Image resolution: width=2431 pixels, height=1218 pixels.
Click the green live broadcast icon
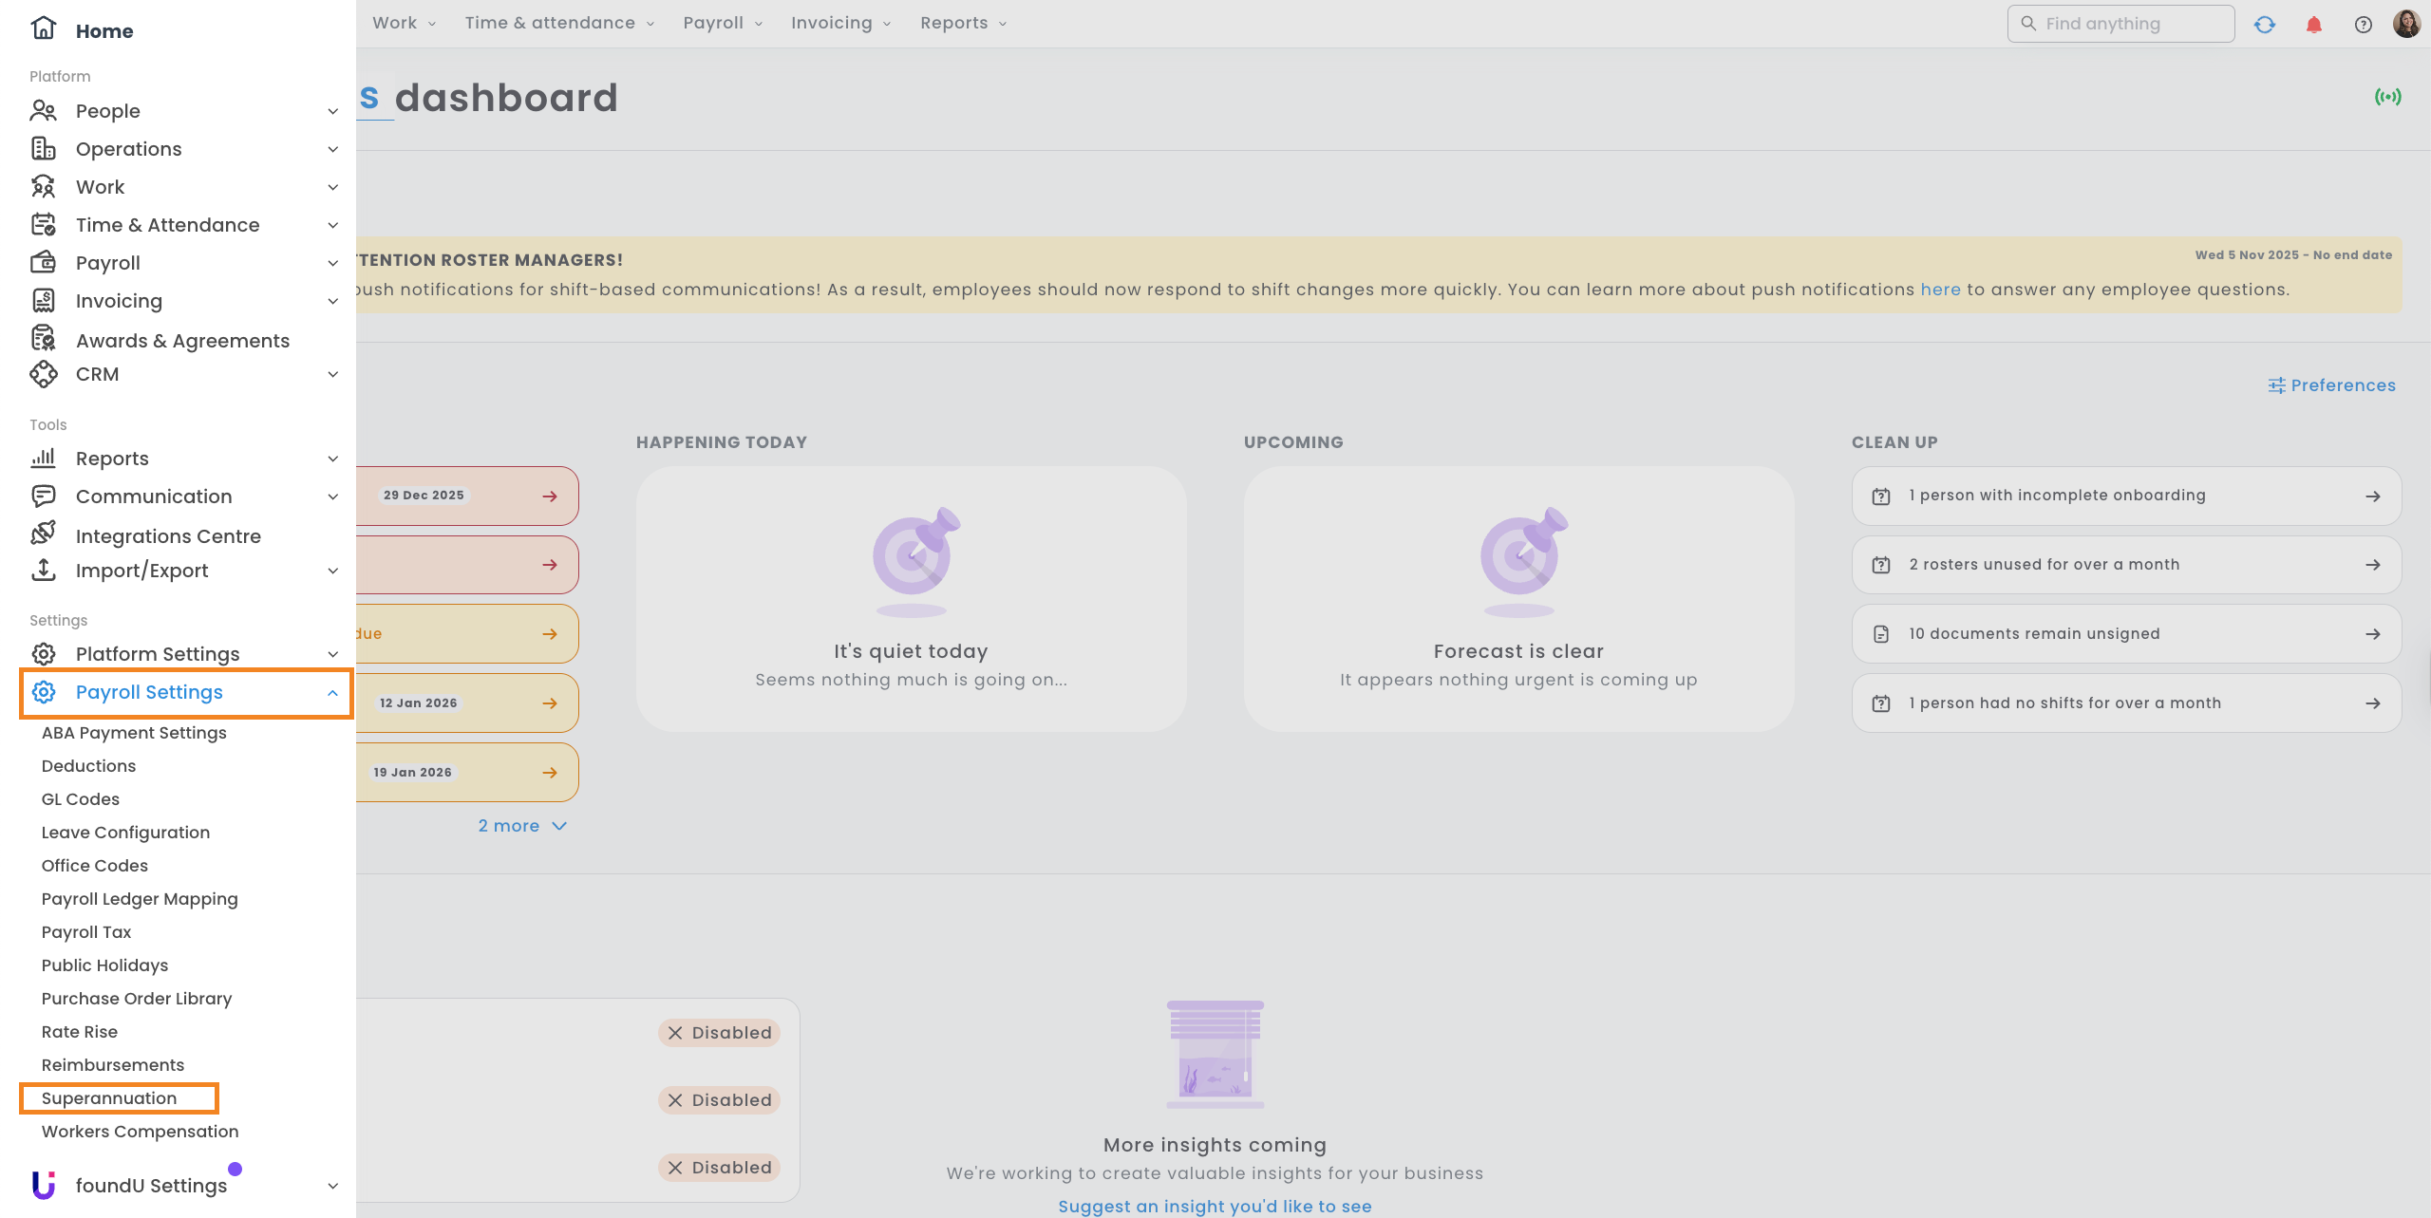coord(2387,97)
